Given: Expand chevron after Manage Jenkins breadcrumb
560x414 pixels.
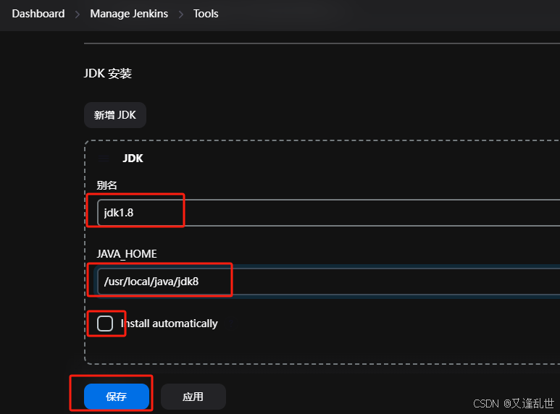Looking at the screenshot, I should tap(180, 14).
